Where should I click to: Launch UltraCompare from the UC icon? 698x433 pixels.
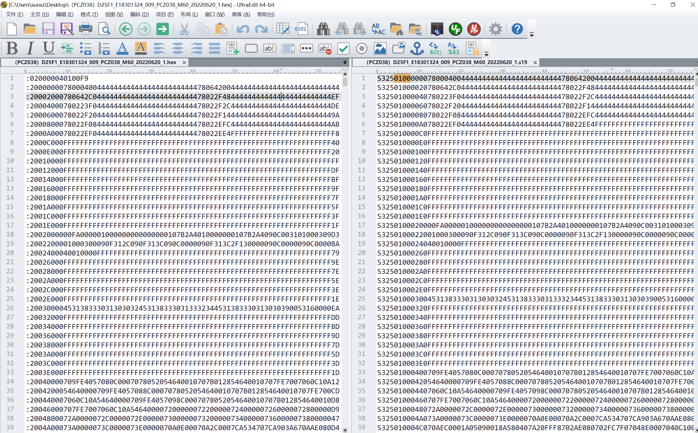(437, 29)
